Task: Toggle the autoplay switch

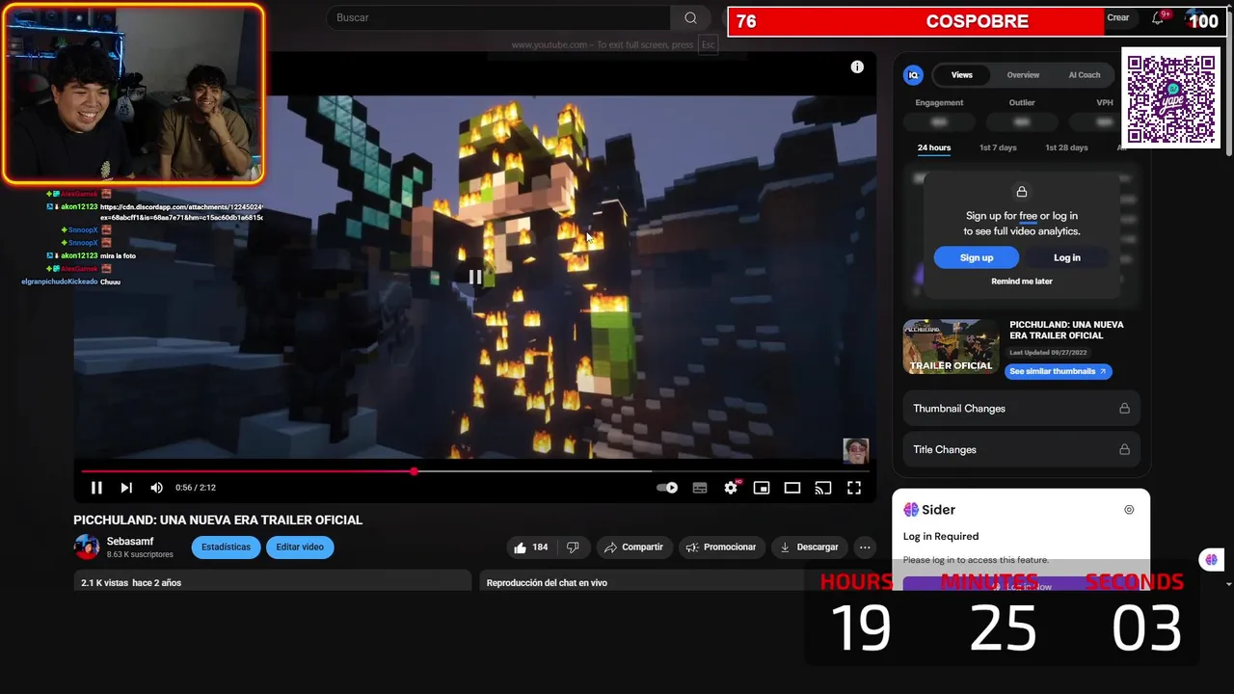Action: 667,488
